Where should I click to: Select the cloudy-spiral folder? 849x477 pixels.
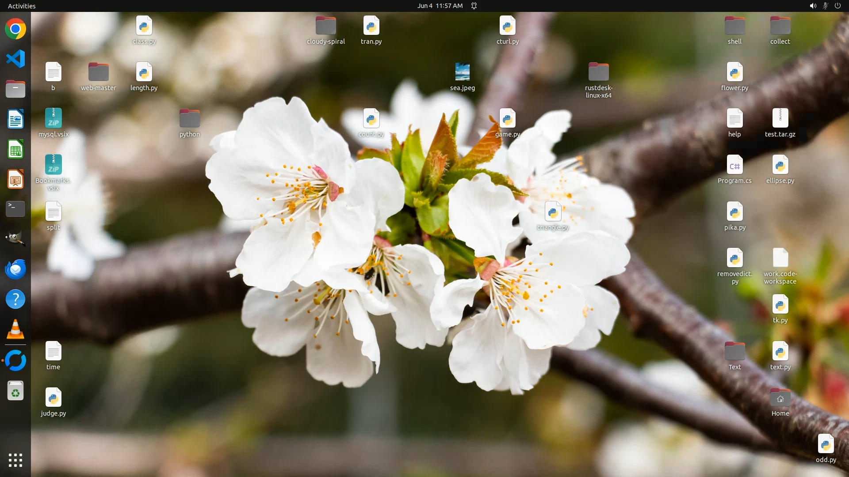click(326, 26)
